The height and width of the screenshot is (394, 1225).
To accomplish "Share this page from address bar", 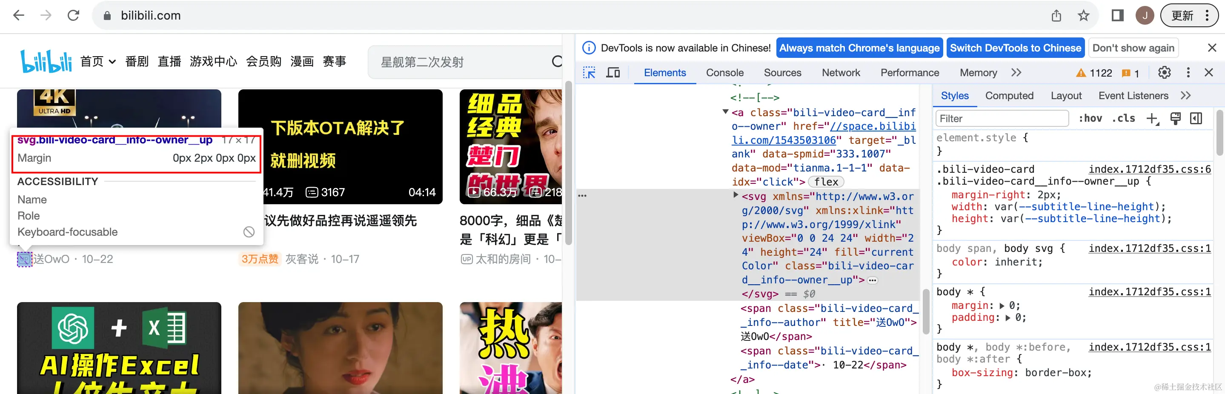I will click(x=1056, y=16).
